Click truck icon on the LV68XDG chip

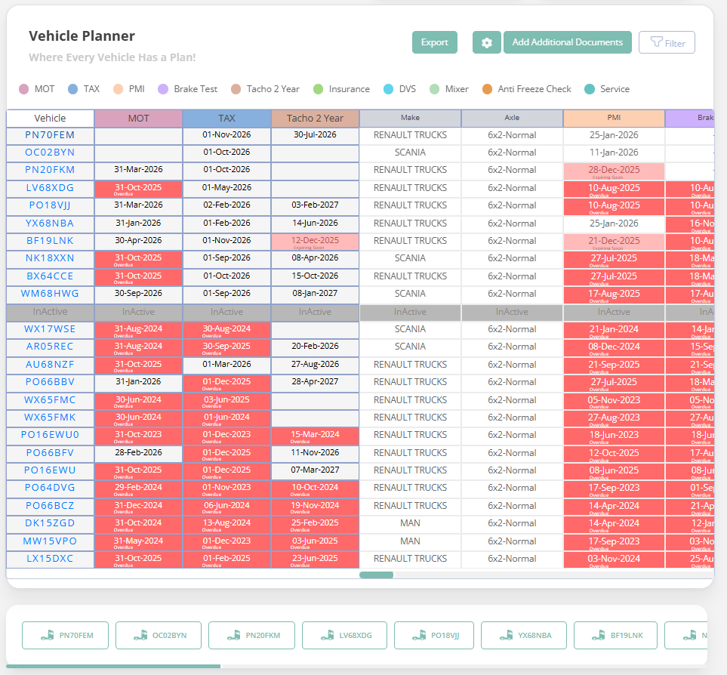click(326, 636)
